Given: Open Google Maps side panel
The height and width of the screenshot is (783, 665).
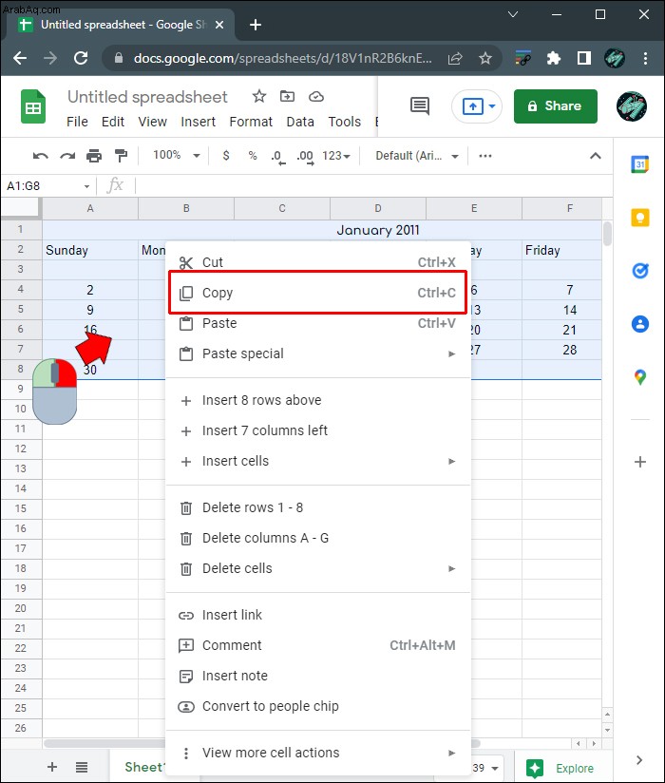Looking at the screenshot, I should tap(640, 377).
